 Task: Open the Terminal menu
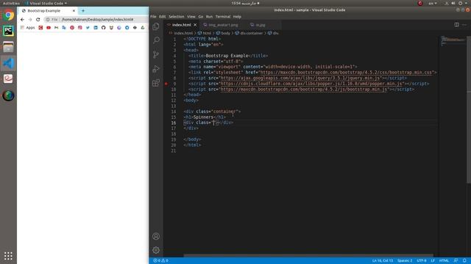(223, 17)
